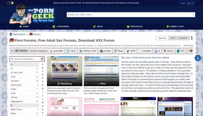
Task: Click the last partially shown tag icon
Action: 190,51
